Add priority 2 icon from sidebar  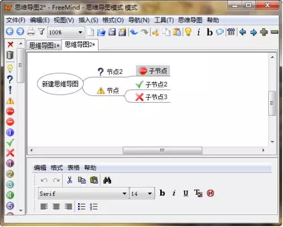coord(10,174)
